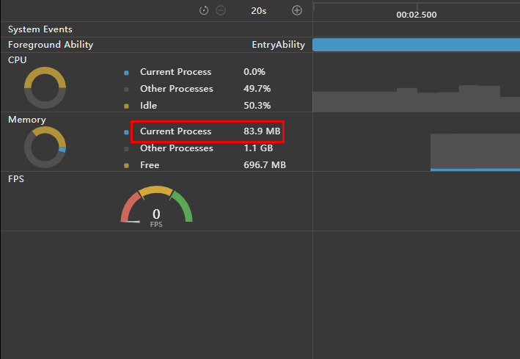Click the FPS section label
Screen dimensions: 520x359
tap(16, 178)
